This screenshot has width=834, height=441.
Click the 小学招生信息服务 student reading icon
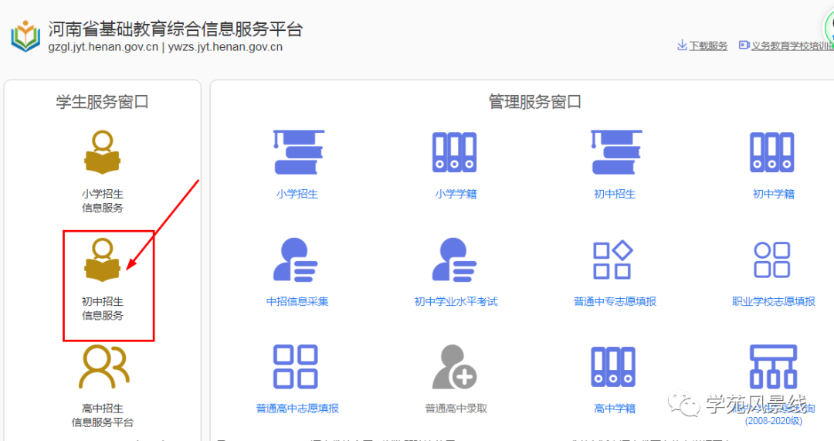coord(103,152)
